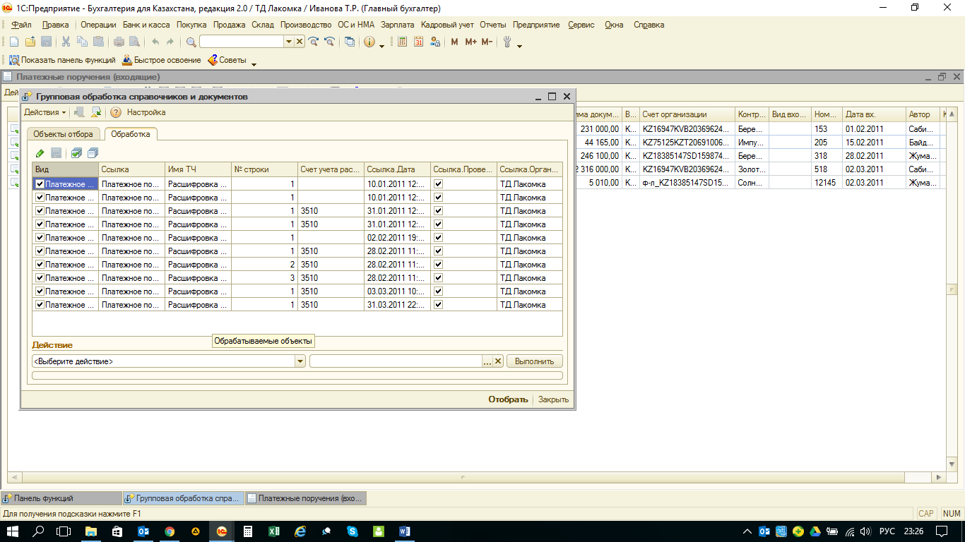Open the Зарплата menu
Screen dimensions: 965x542
point(398,25)
